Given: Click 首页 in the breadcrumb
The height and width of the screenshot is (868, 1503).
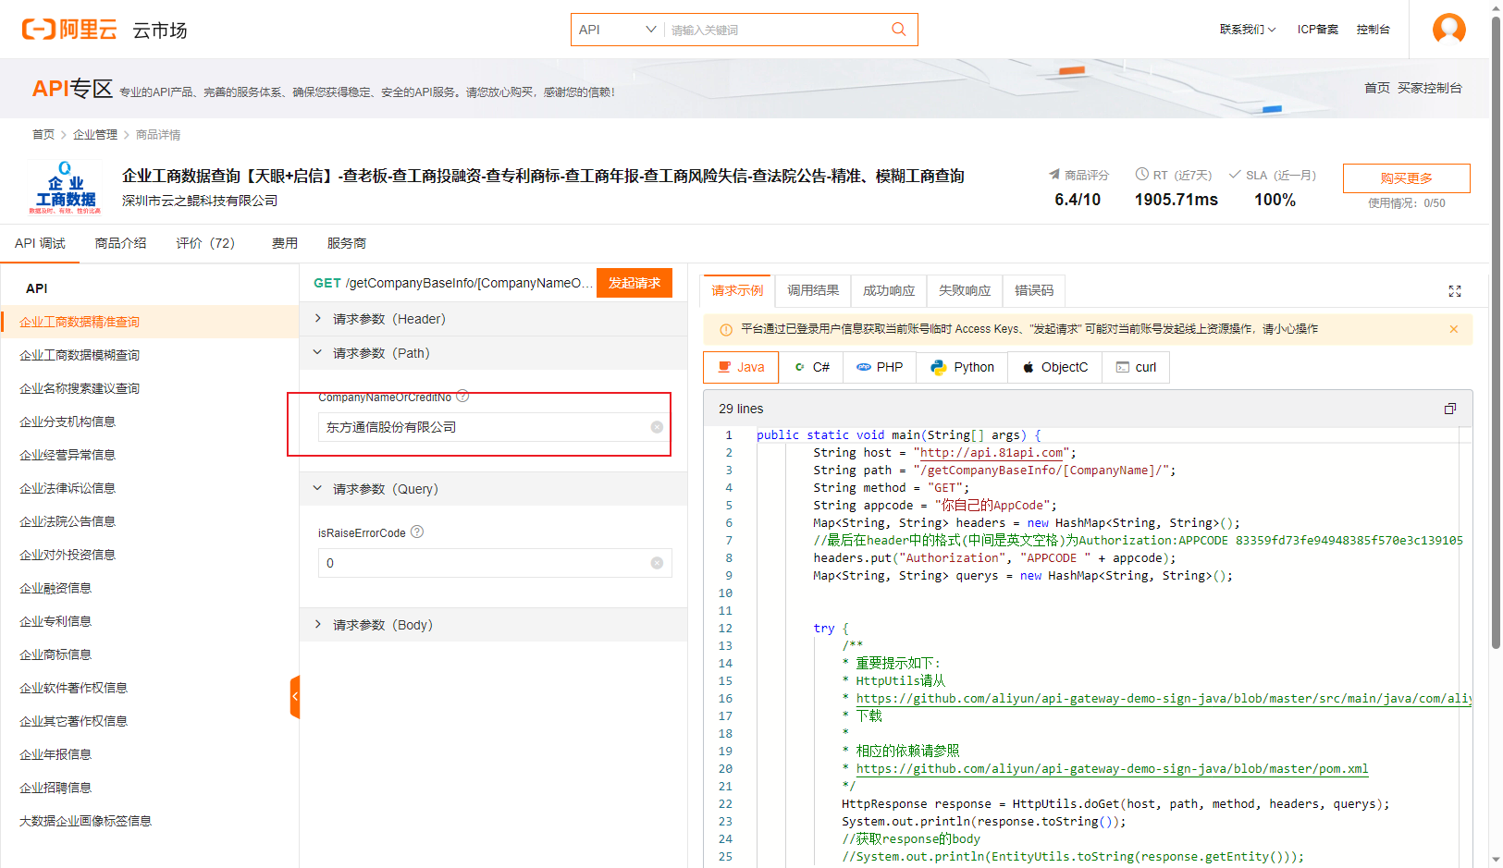Looking at the screenshot, I should tap(43, 135).
